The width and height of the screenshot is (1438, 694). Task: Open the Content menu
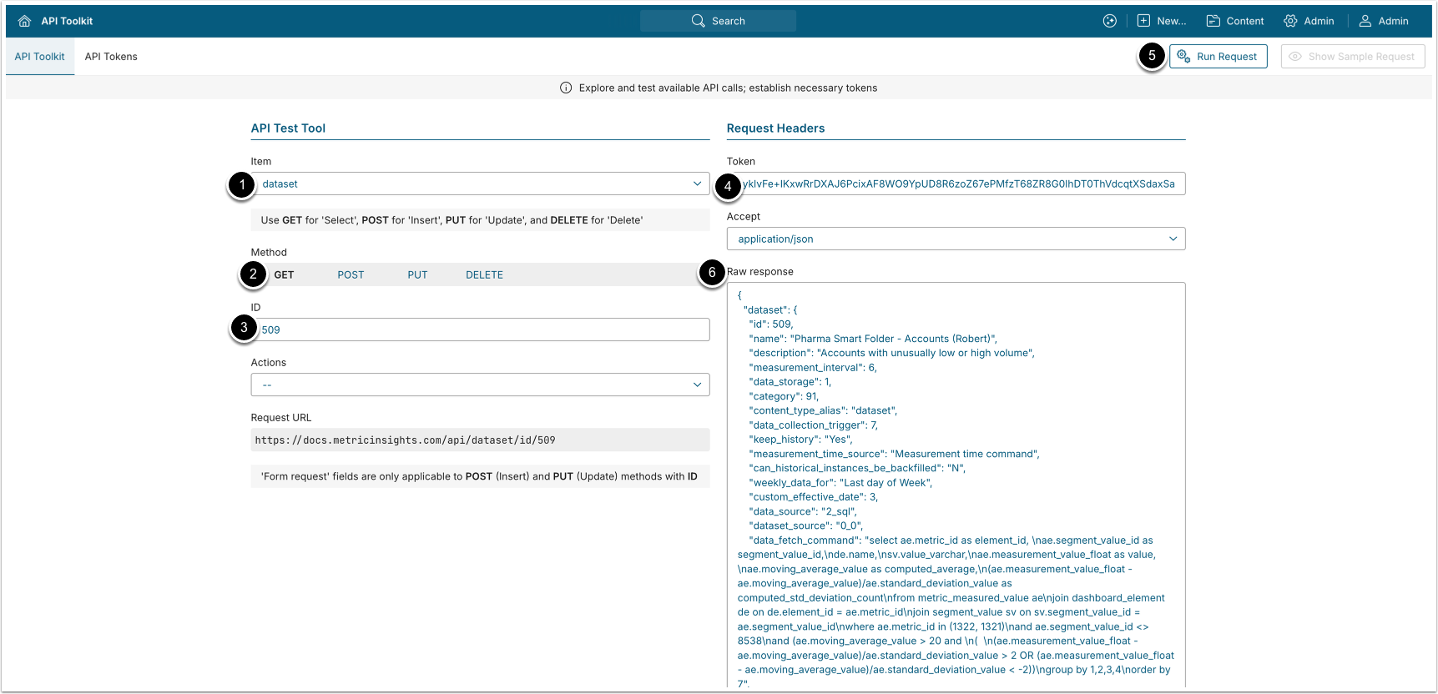pyautogui.click(x=1234, y=21)
